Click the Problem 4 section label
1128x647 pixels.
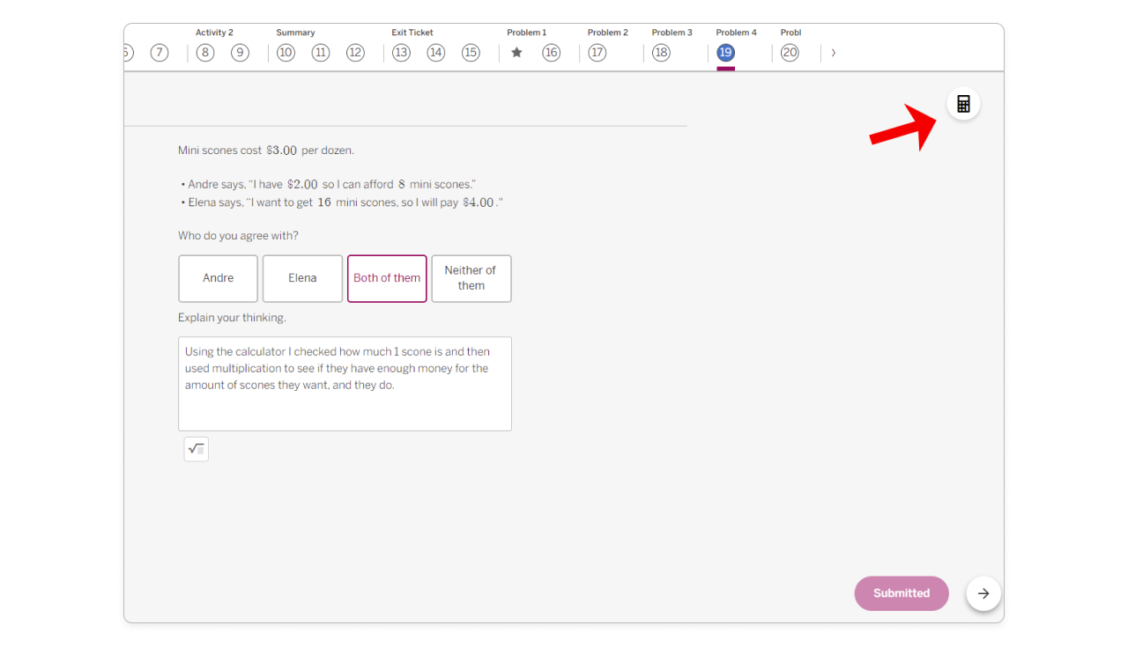pos(737,33)
